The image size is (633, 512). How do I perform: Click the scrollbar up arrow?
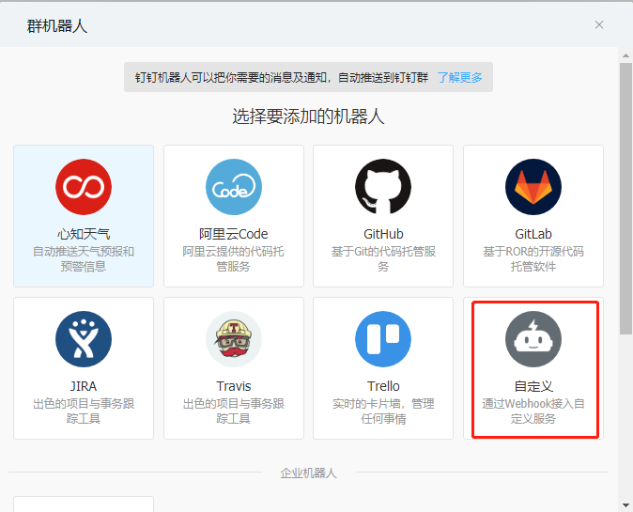[625, 55]
